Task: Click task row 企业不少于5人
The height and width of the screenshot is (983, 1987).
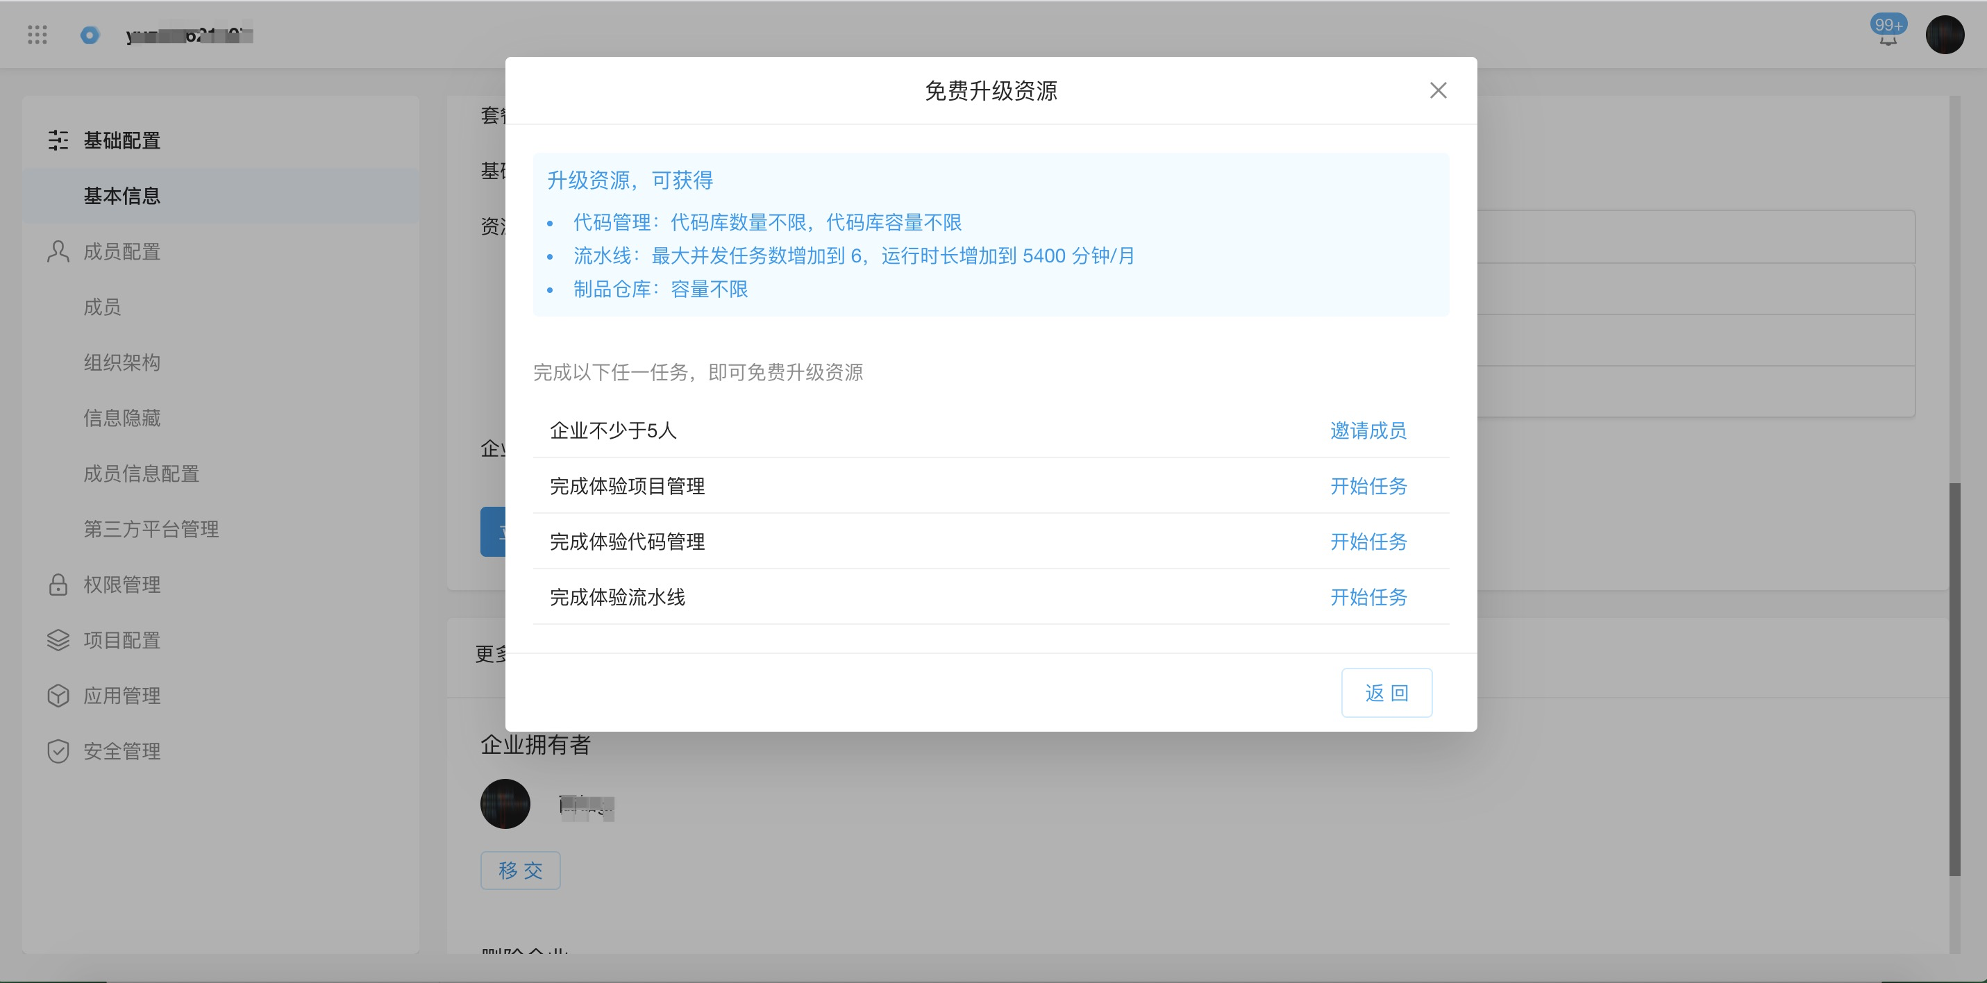Action: (x=991, y=430)
